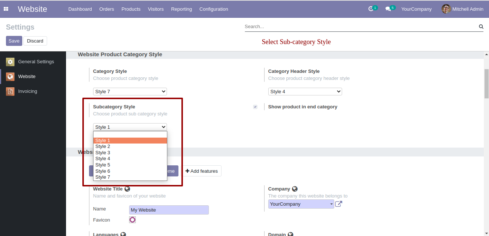Click the YourCompany switcher in navbar

[416, 9]
